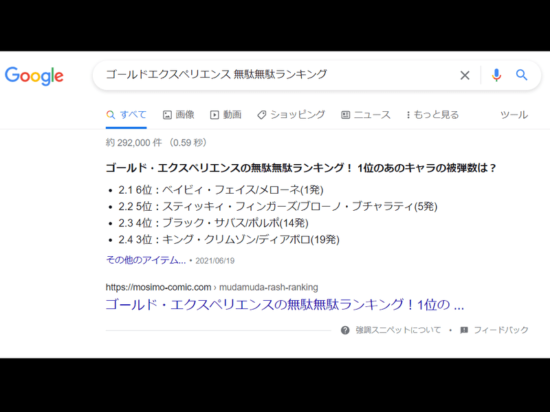Click the Google logo
Viewport: 550px width, 412px height.
tap(34, 76)
